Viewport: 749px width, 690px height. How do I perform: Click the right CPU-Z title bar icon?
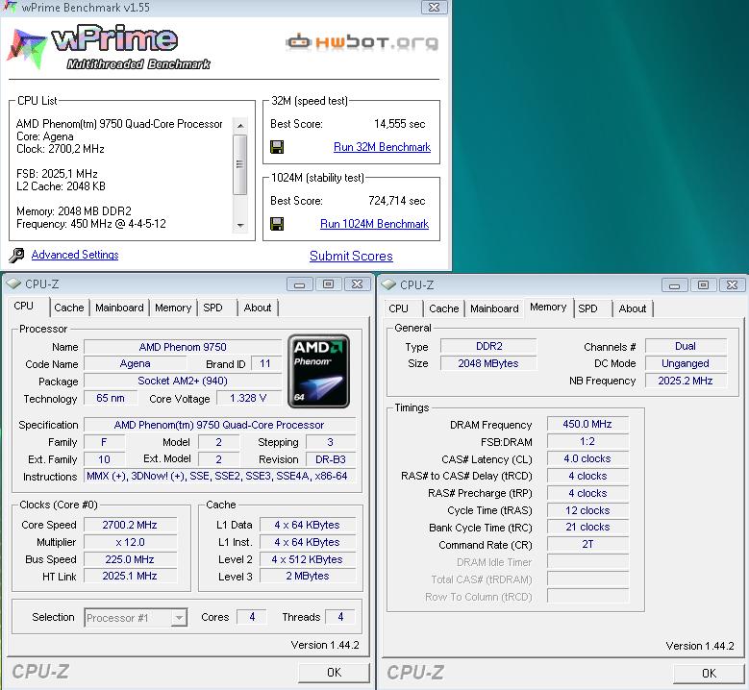(x=388, y=285)
